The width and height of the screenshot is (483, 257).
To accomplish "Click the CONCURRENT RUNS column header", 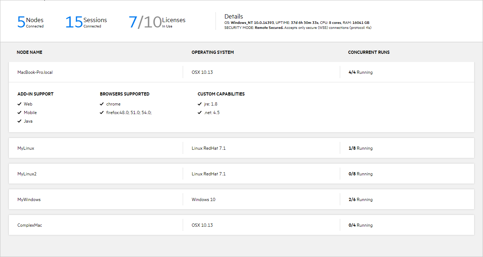I will [369, 52].
